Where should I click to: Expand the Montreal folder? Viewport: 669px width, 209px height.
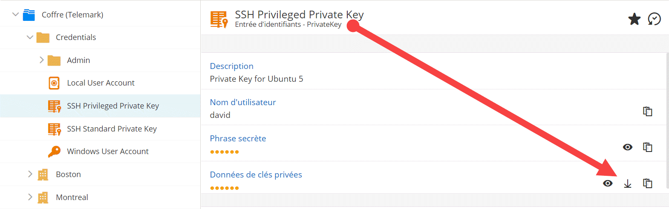[30, 197]
